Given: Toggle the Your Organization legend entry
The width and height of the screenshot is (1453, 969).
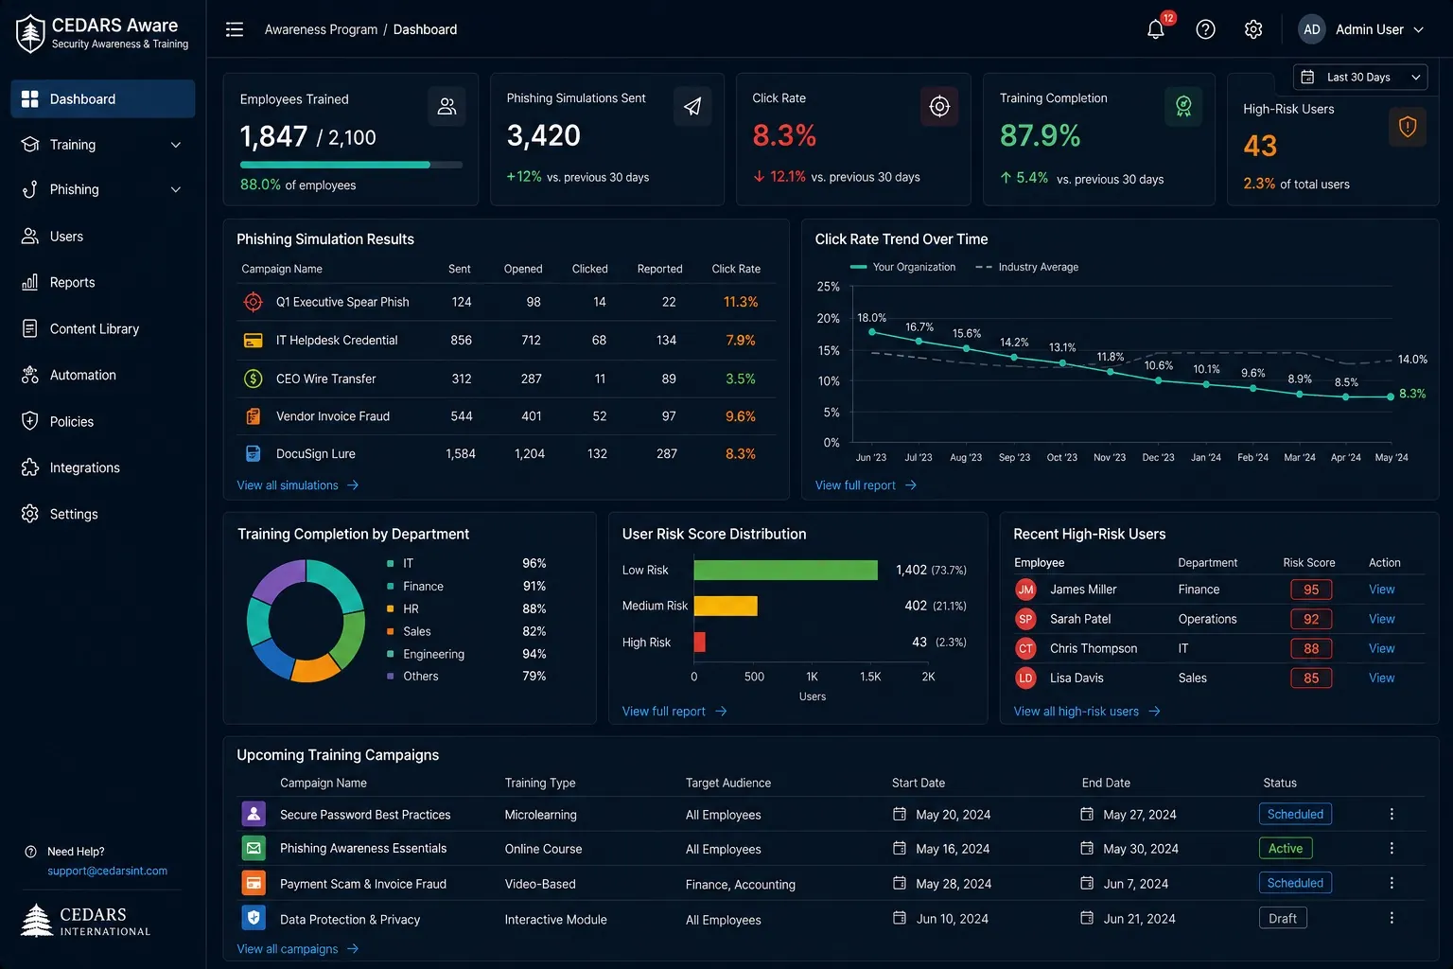Looking at the screenshot, I should coord(902,267).
